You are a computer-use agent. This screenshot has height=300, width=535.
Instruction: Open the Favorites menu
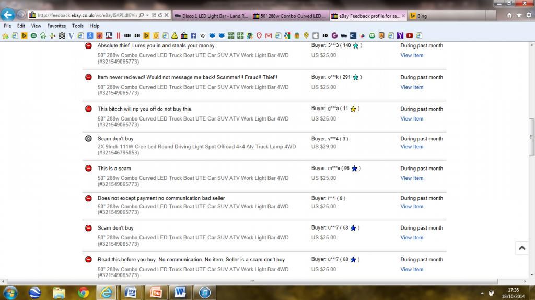click(56, 26)
